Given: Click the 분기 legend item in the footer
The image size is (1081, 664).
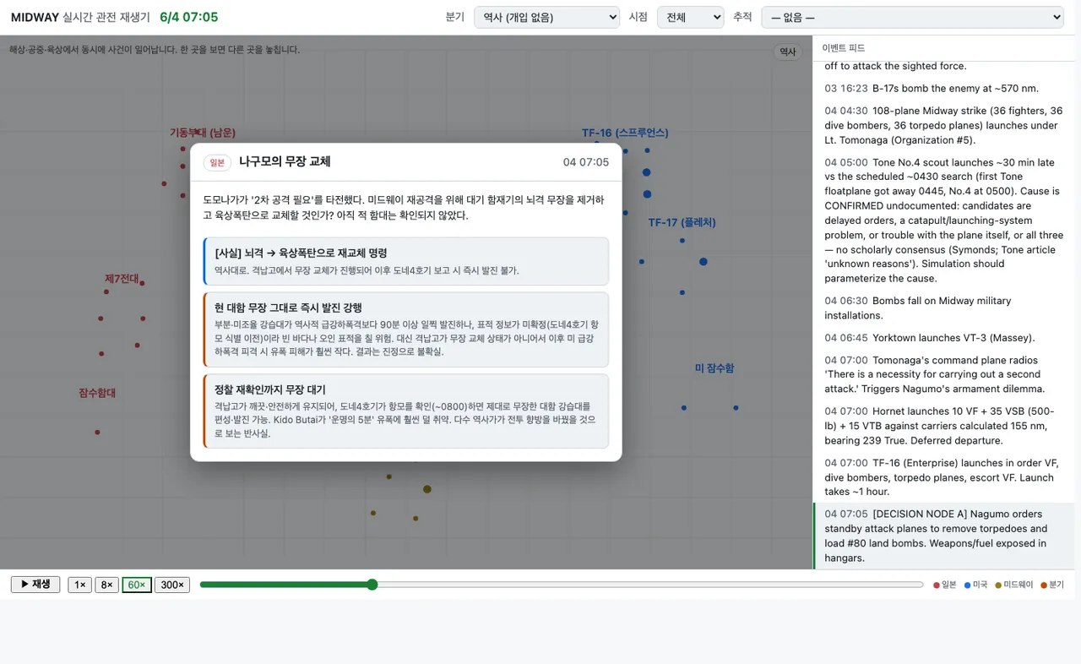Looking at the screenshot, I should 1052,585.
